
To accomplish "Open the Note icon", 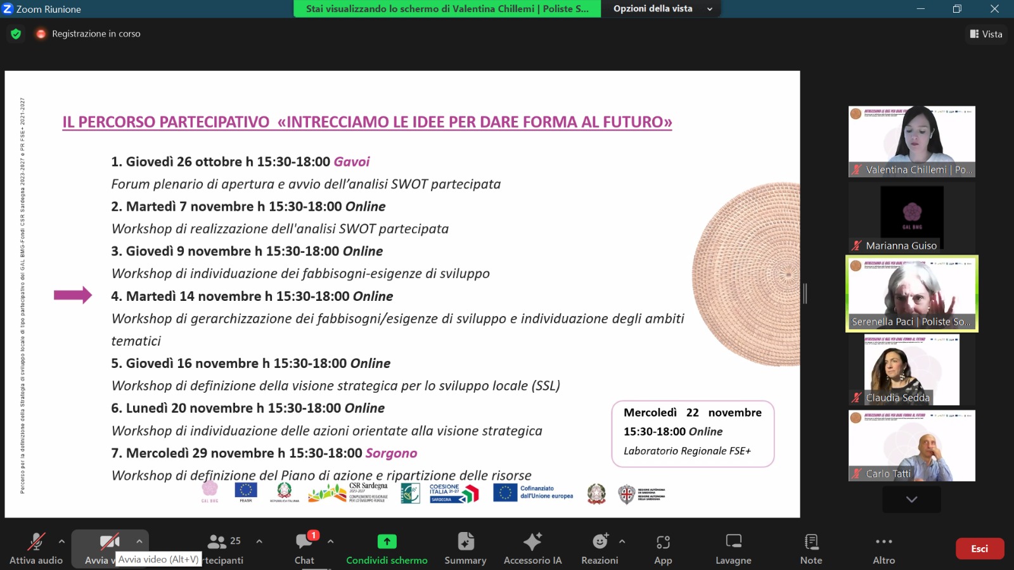I will (811, 542).
